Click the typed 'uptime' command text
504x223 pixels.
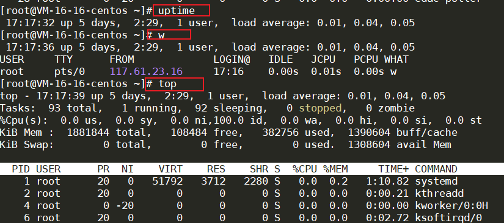tap(177, 11)
